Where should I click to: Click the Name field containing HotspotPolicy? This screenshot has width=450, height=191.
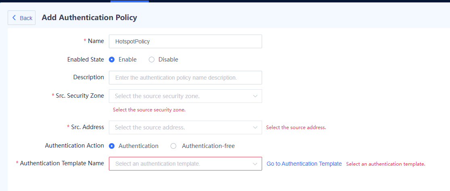click(185, 41)
